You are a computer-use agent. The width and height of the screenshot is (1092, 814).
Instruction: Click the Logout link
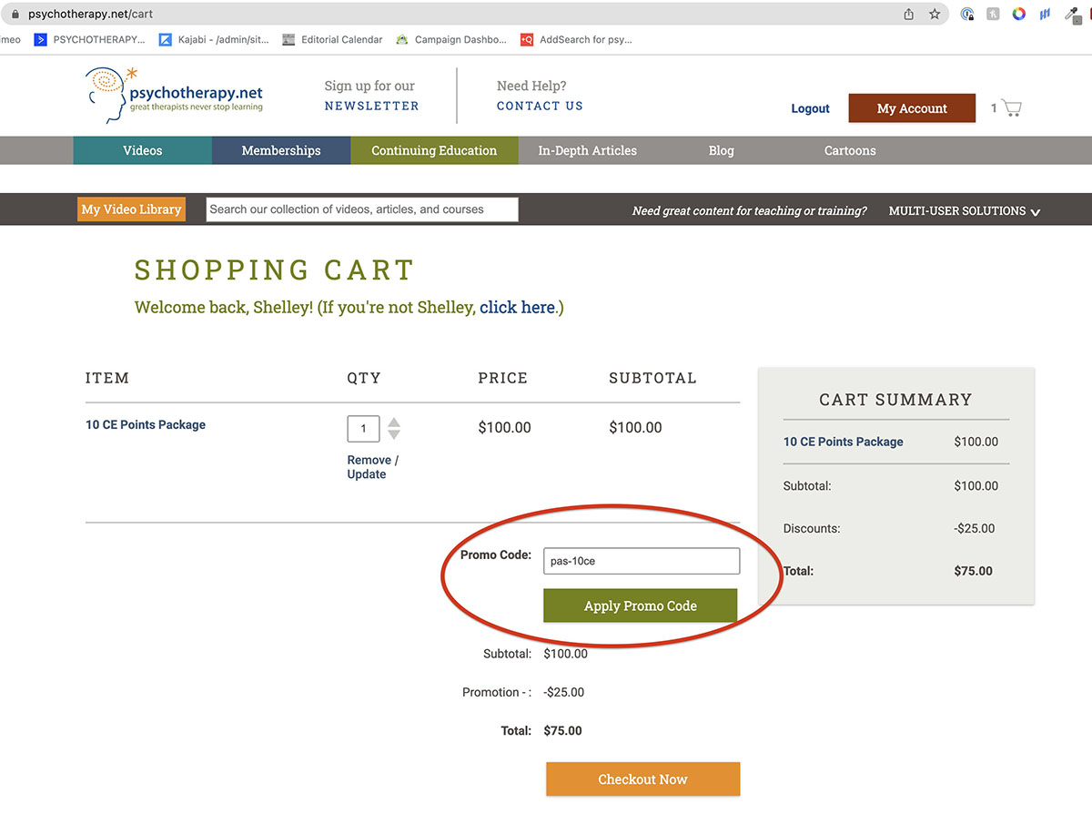pyautogui.click(x=810, y=108)
